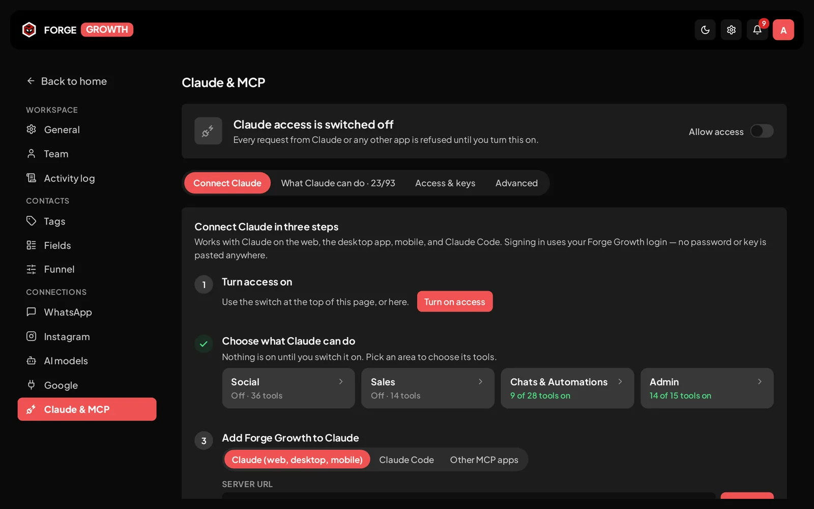Click the '9 of 28 tools on' text
This screenshot has width=814, height=509.
pos(540,395)
